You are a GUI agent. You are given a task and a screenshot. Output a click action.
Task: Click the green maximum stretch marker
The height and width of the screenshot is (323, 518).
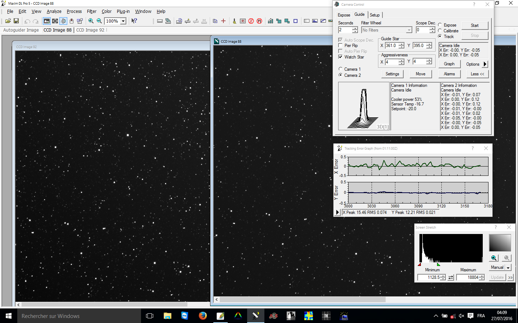coord(438,265)
